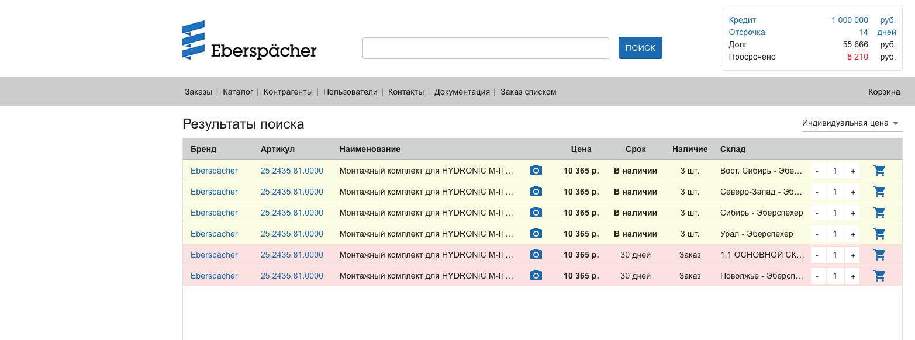This screenshot has width=915, height=340.
Task: Click the Eberspächer logo
Action: coord(249,40)
